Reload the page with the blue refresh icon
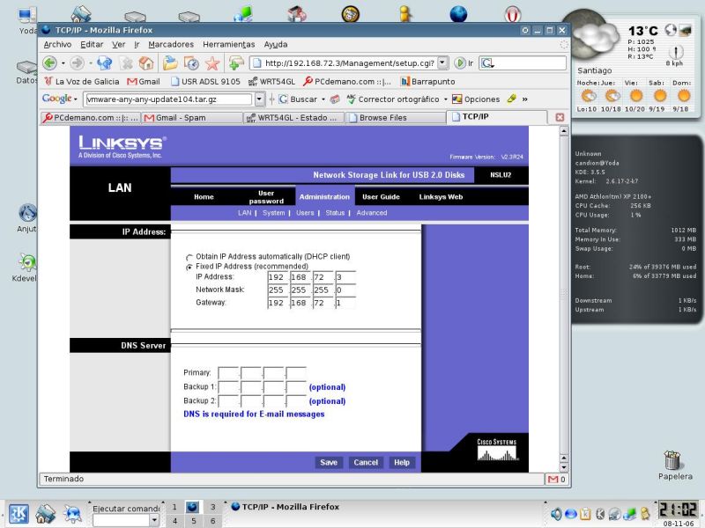Image resolution: width=705 pixels, height=528 pixels. [104, 63]
